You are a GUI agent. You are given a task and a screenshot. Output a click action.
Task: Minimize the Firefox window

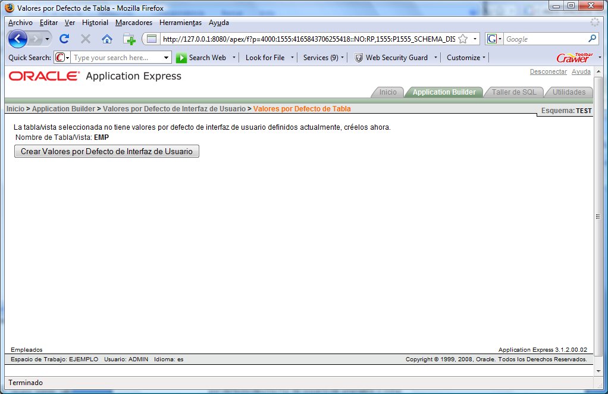pyautogui.click(x=556, y=6)
